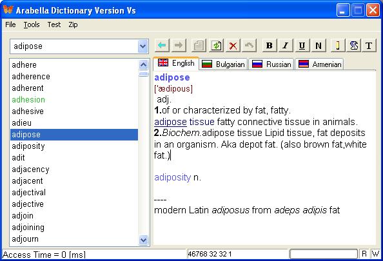Screen dimensions: 383x261
Task: Close the Arabella Dictionary window
Action: (373, 10)
